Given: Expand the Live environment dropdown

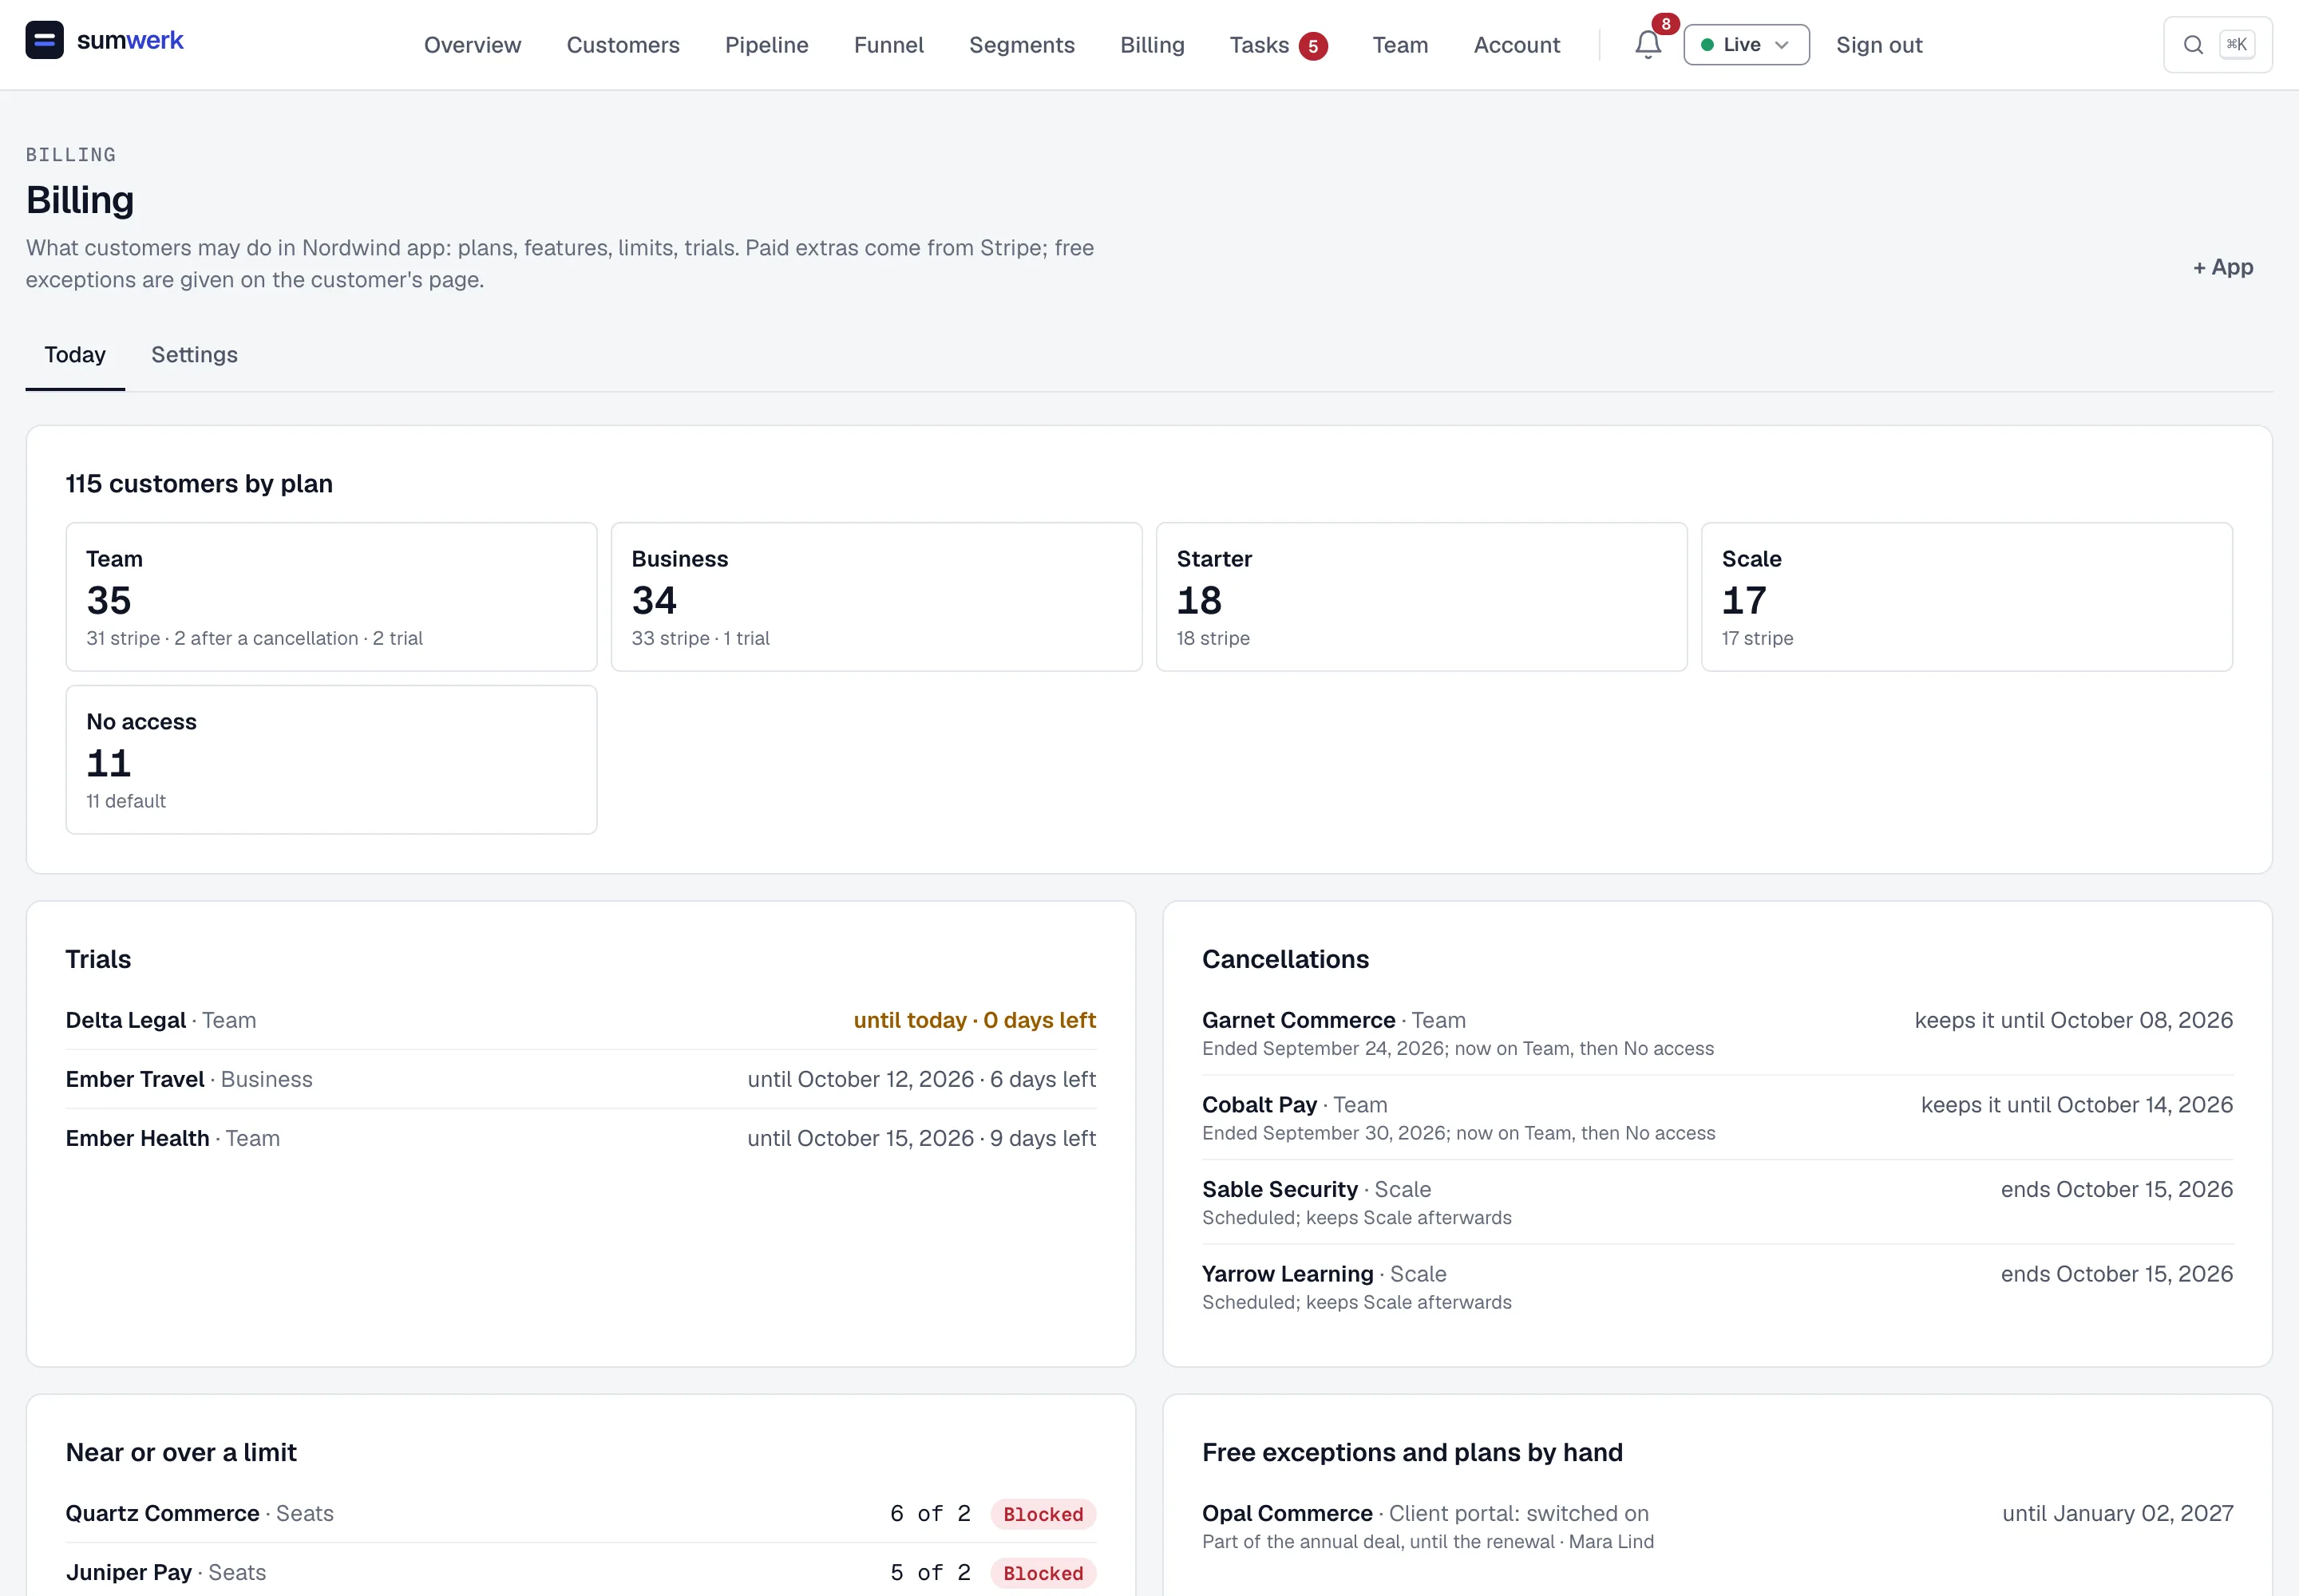Looking at the screenshot, I should point(1746,45).
